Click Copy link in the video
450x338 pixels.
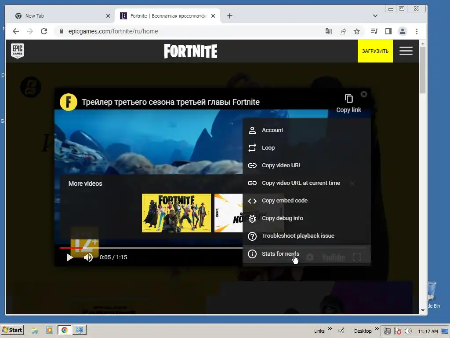tap(348, 103)
